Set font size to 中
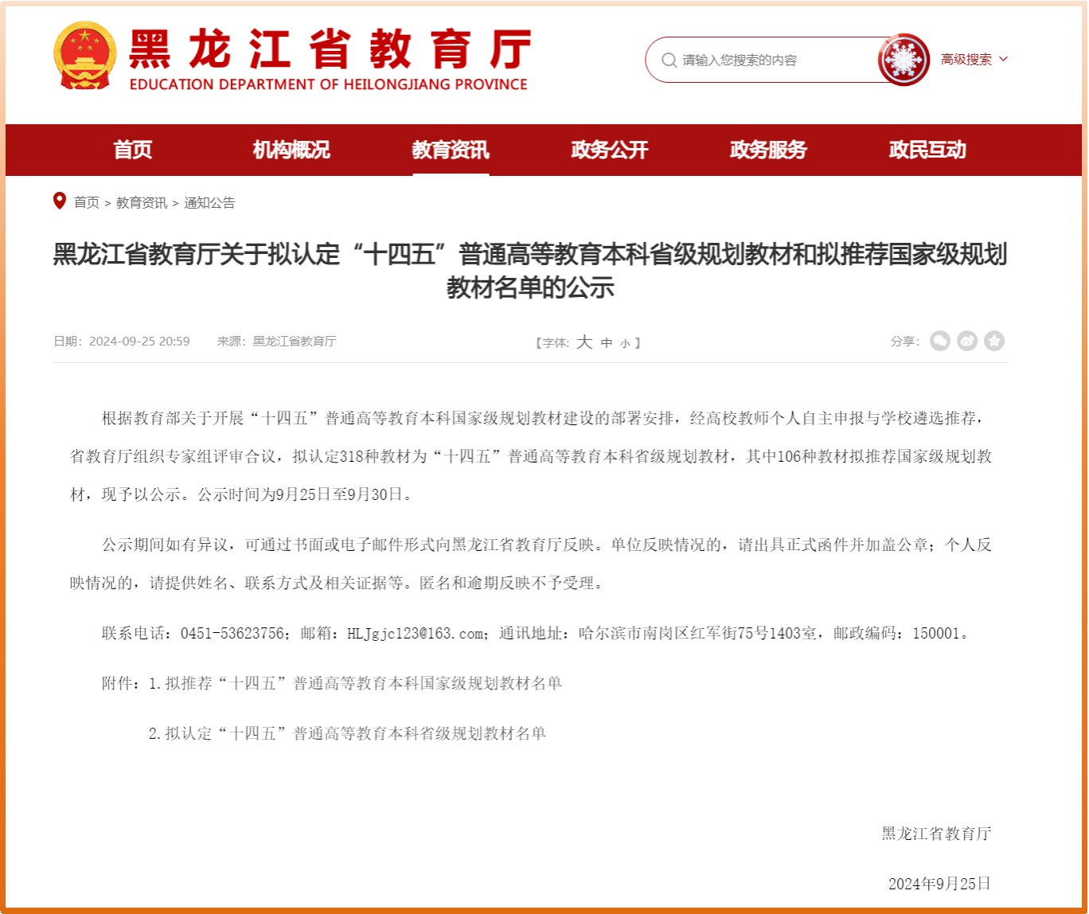The image size is (1089, 914). 607,343
